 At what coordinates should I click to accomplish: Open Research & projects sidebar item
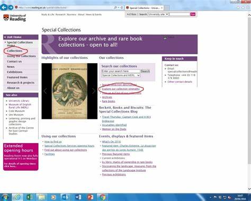(x=21, y=83)
